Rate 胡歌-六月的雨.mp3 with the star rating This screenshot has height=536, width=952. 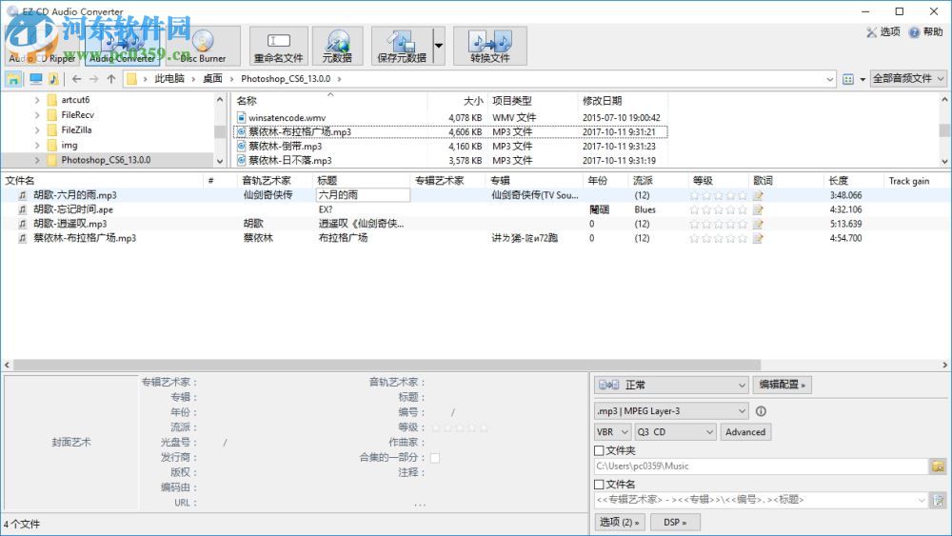(718, 195)
